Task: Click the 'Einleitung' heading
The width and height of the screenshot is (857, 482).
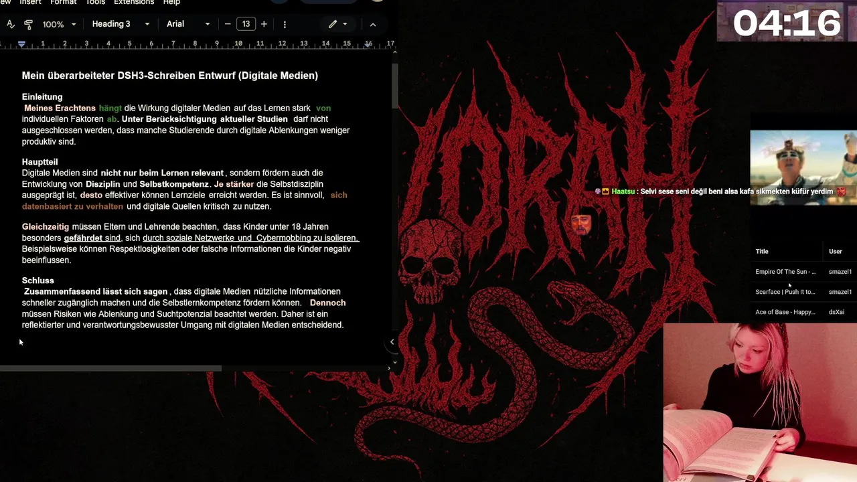Action: pos(42,97)
